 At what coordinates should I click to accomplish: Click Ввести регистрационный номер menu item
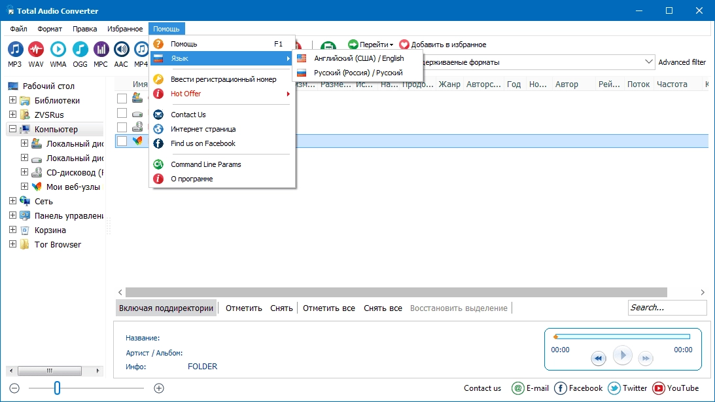click(222, 79)
